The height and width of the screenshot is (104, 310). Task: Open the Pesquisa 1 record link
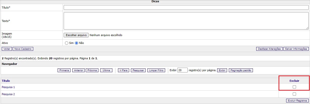pyautogui.click(x=8, y=87)
